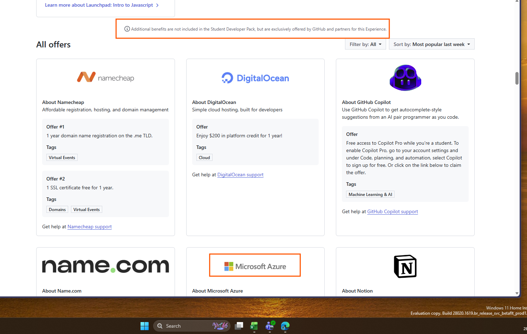Click the name.com logo
The height and width of the screenshot is (334, 527).
[x=105, y=266]
